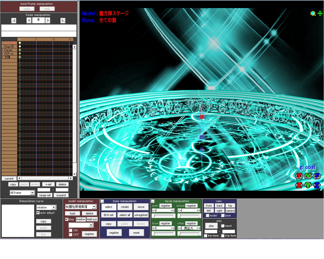Click the lower red X move axis icon
324x259 pixels.
[x=299, y=185]
